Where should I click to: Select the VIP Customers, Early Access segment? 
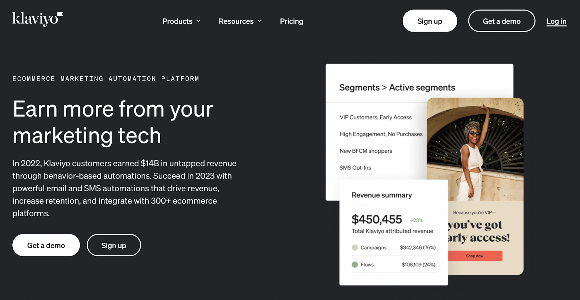click(x=375, y=117)
